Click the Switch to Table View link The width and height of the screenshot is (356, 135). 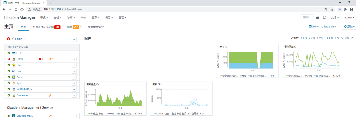click(x=323, y=26)
